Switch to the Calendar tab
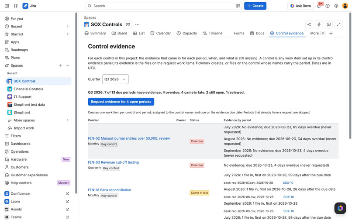The image size is (352, 220). click(x=161, y=33)
